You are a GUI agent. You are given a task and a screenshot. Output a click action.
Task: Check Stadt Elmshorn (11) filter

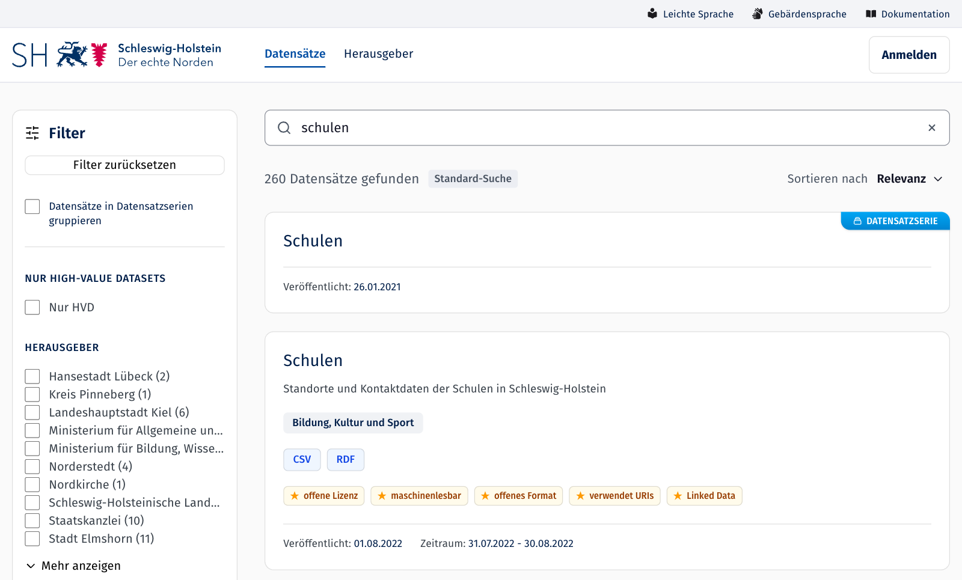pos(32,539)
